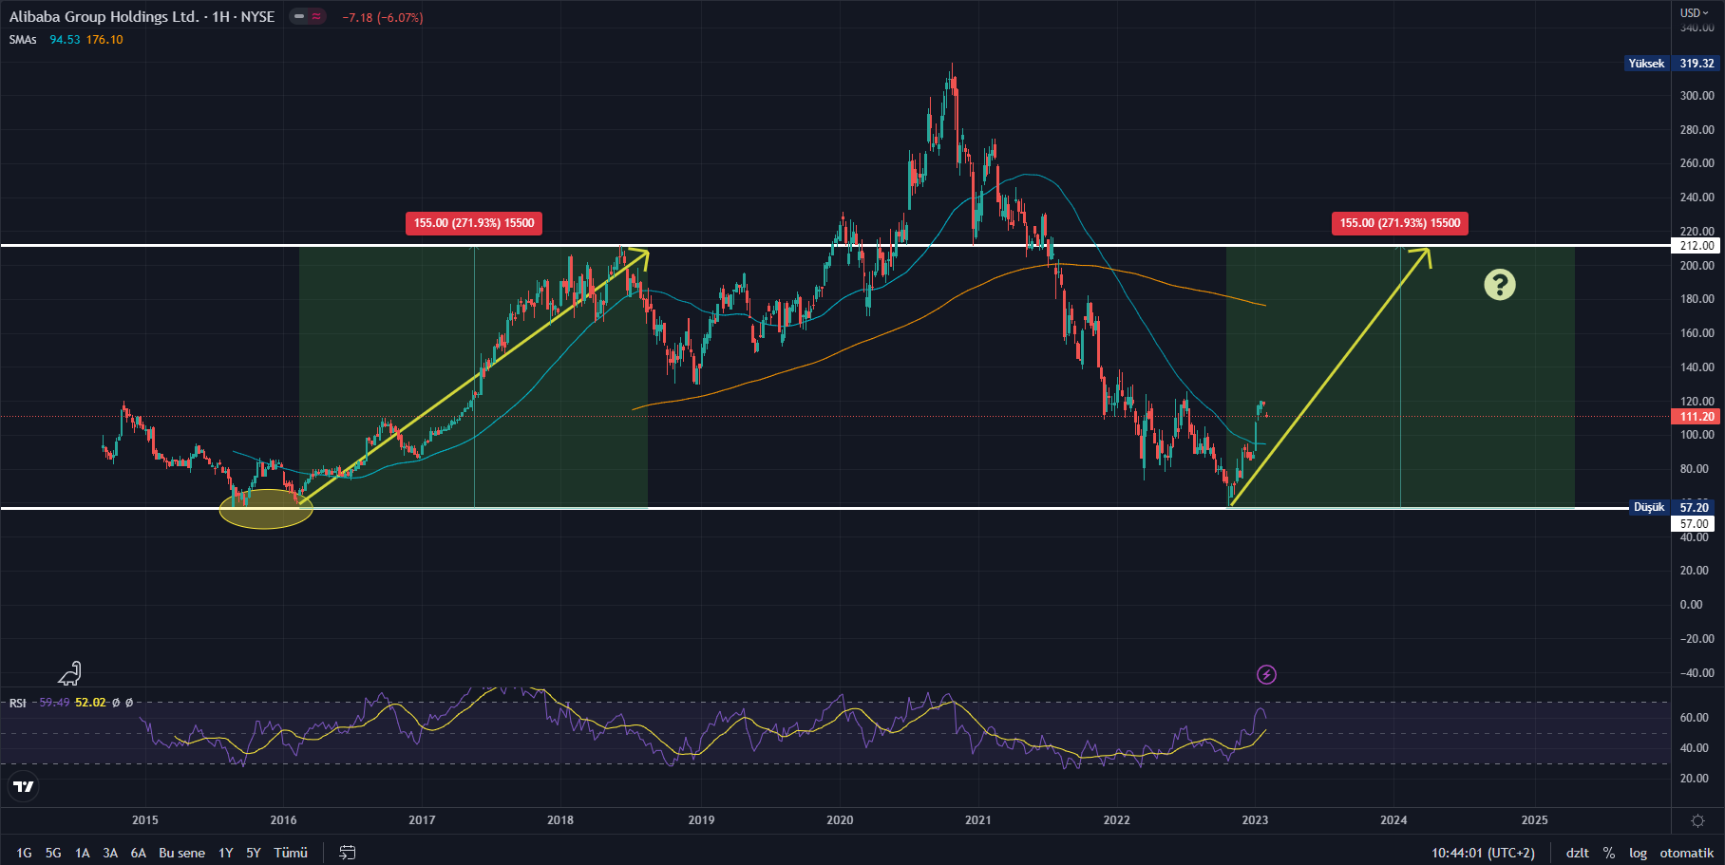1725x865 pixels.
Task: Select the 5Y time range
Action: (253, 853)
